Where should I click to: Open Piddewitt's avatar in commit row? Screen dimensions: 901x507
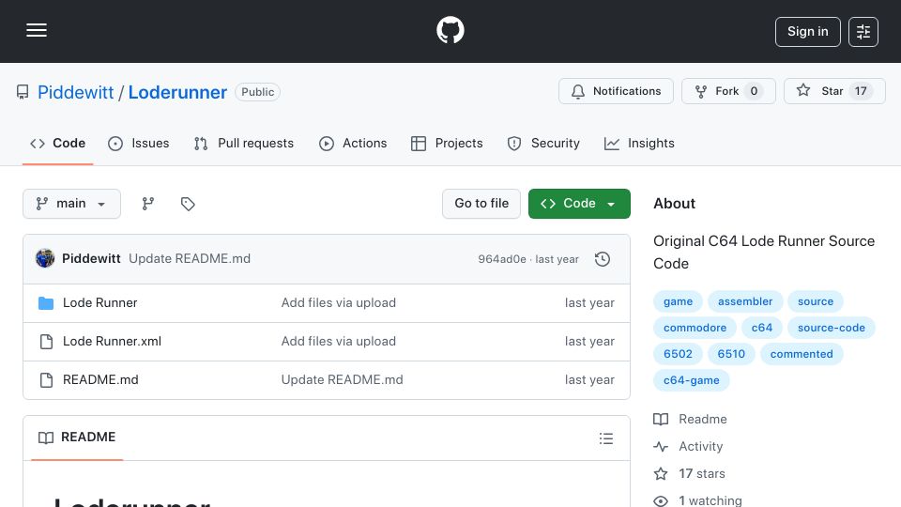45,259
